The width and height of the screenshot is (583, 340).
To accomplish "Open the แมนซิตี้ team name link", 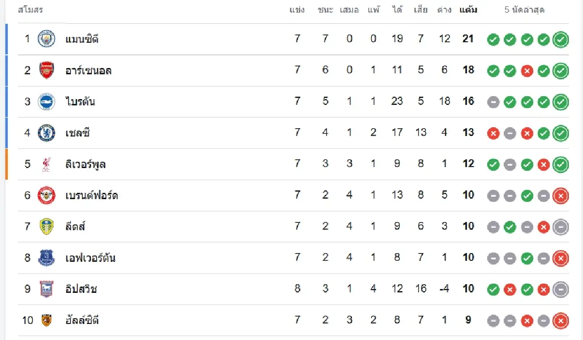I will pos(82,39).
